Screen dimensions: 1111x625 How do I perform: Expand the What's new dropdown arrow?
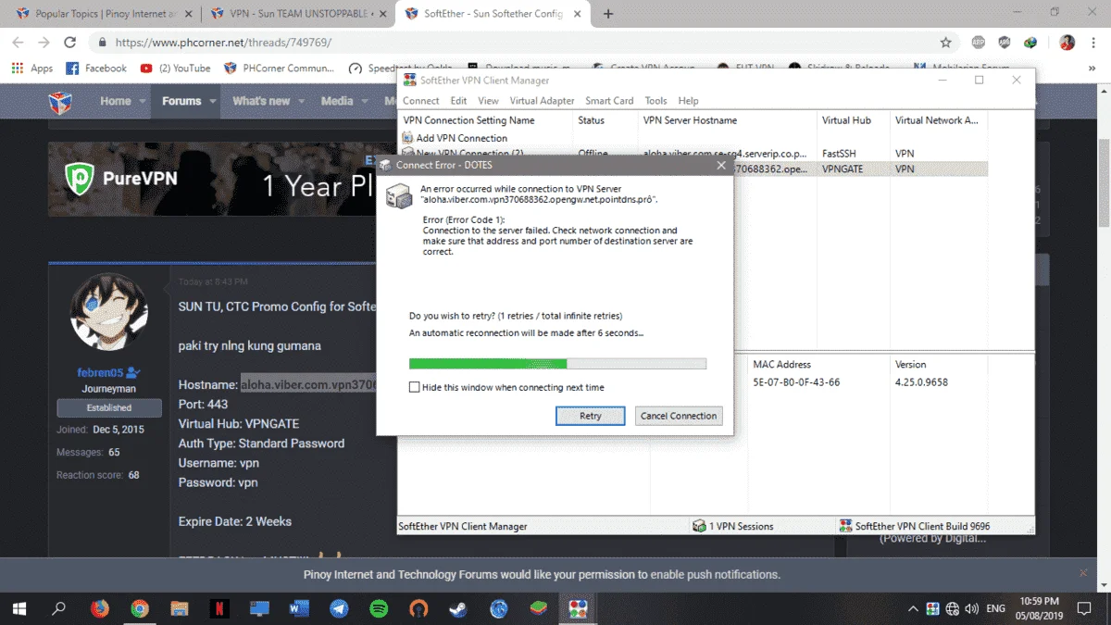click(300, 101)
